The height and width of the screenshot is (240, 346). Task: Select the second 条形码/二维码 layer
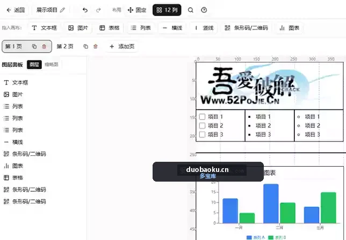pos(43,190)
